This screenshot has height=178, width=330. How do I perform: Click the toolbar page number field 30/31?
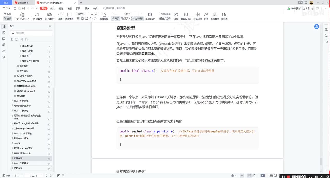(x=127, y=14)
